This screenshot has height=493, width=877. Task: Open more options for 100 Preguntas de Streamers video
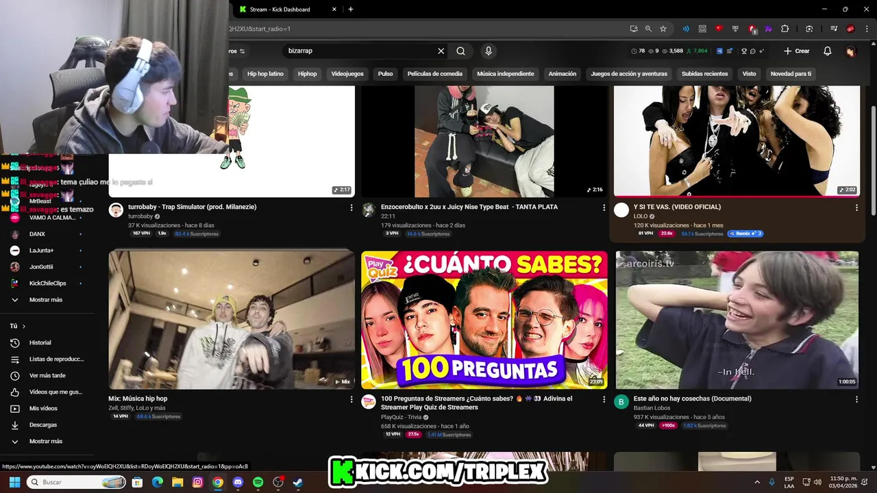point(604,399)
